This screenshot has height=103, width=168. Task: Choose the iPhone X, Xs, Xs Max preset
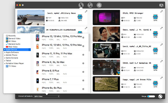point(61,63)
